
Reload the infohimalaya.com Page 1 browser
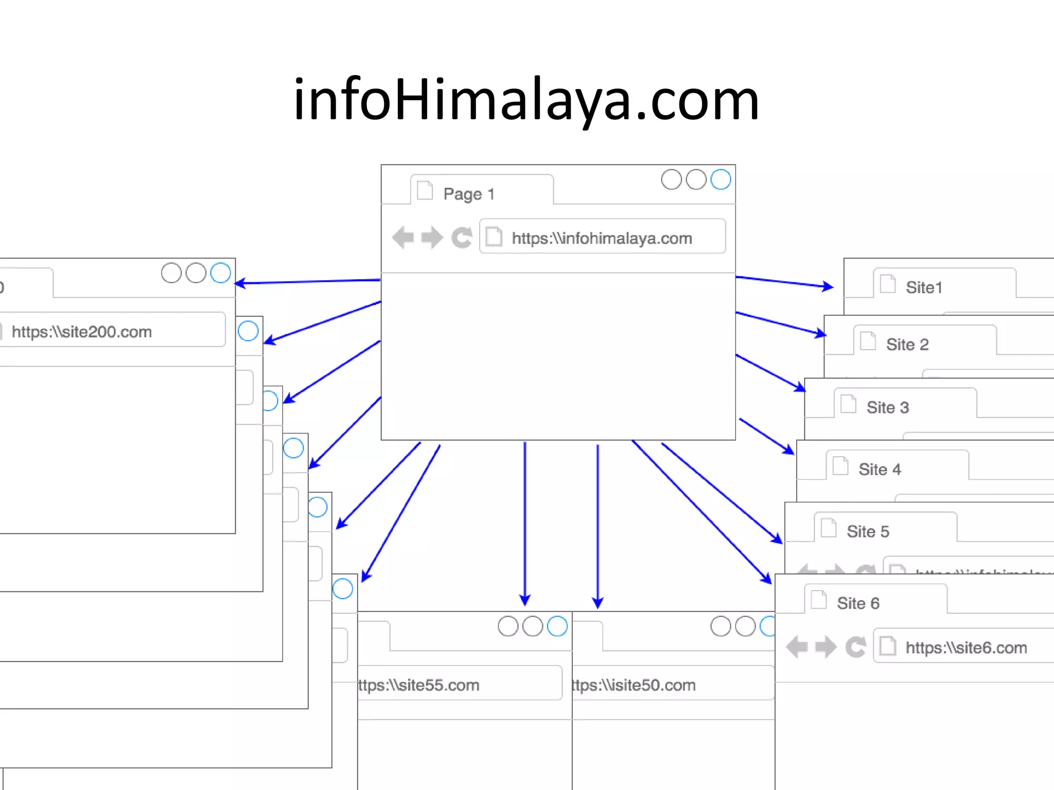tap(462, 238)
